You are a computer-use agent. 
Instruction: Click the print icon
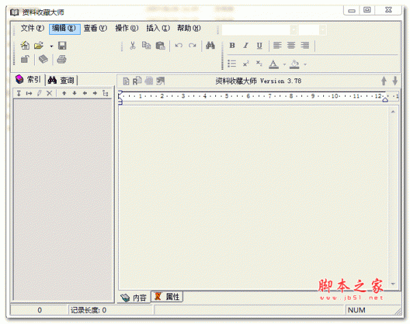61,59
